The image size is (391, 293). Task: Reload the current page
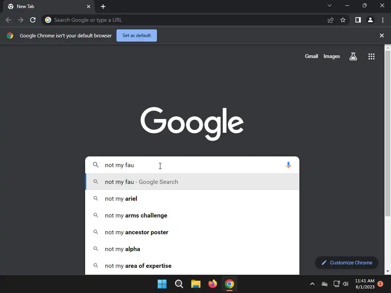coord(33,20)
